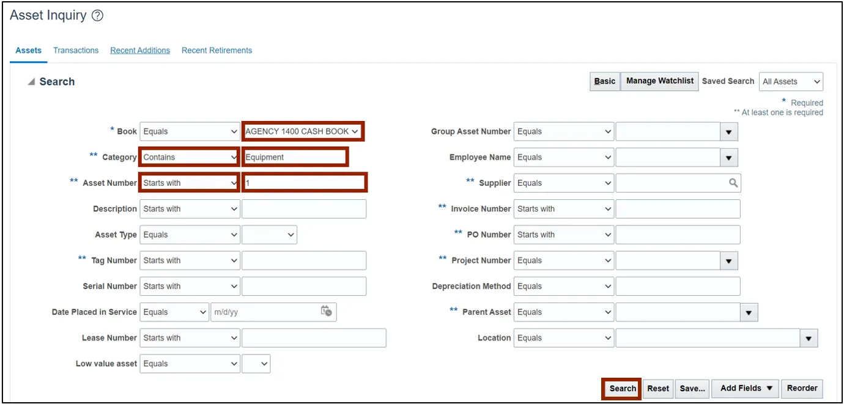Open the Date Placed in Service calendar picker
This screenshot has height=404, width=844.
point(327,311)
